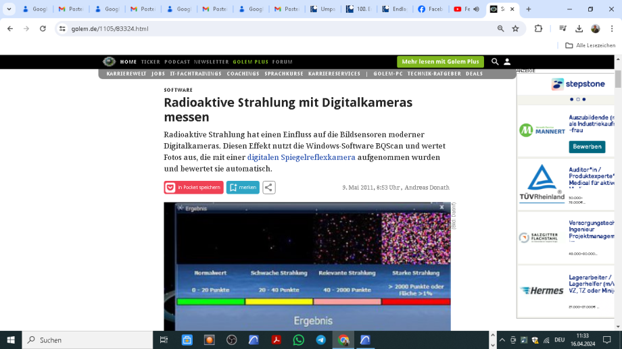Image resolution: width=622 pixels, height=349 pixels.
Task: Switch to the Facebook browser tab
Action: click(430, 9)
